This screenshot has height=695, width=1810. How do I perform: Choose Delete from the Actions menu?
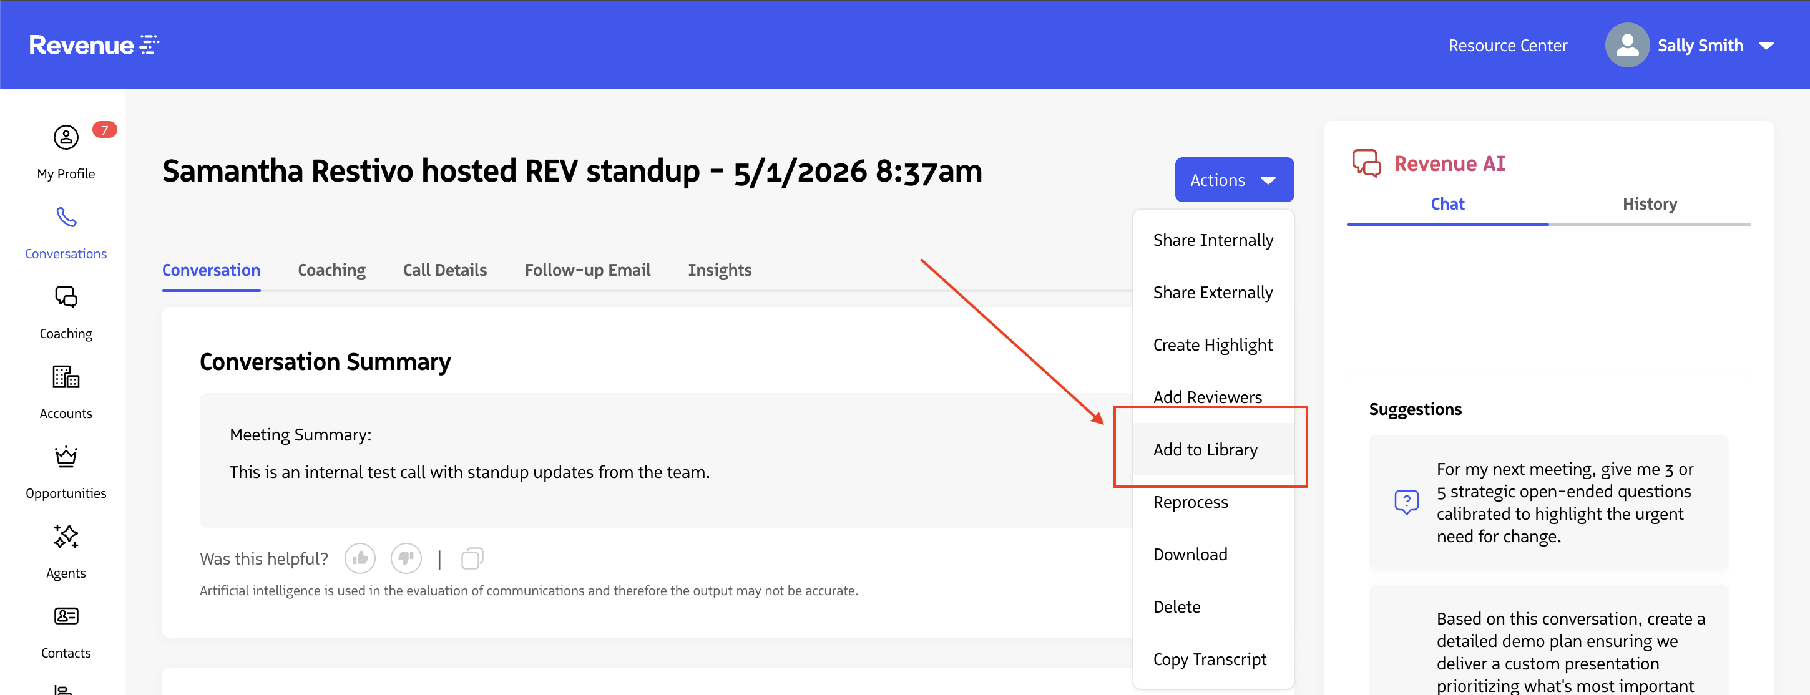[1213, 606]
